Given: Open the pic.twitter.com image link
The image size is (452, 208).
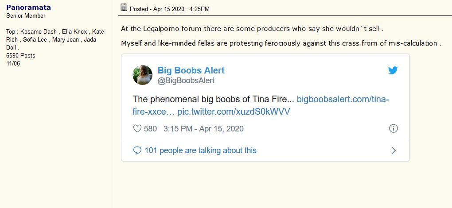Looking at the screenshot, I should click(x=234, y=112).
